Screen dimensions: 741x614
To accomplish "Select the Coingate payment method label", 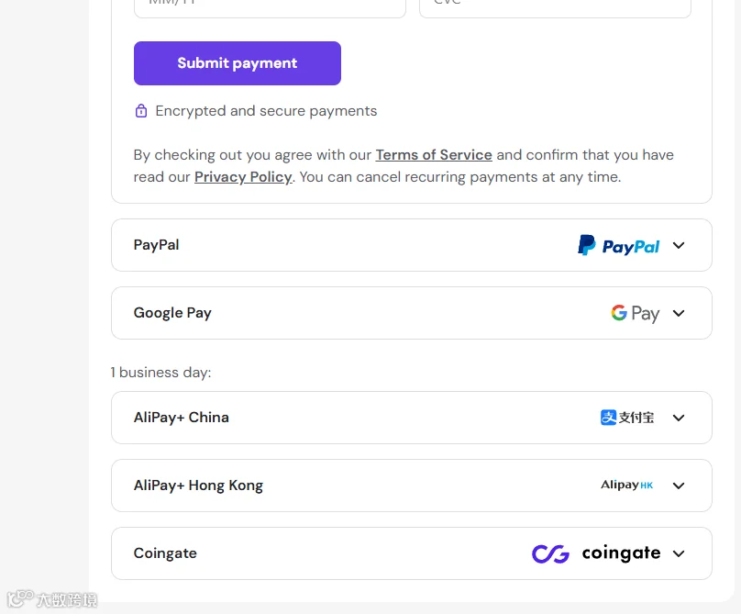I will coord(165,553).
